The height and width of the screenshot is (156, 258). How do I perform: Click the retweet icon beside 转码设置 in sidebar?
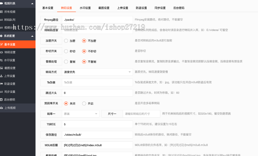pyautogui.click(x=2, y=52)
